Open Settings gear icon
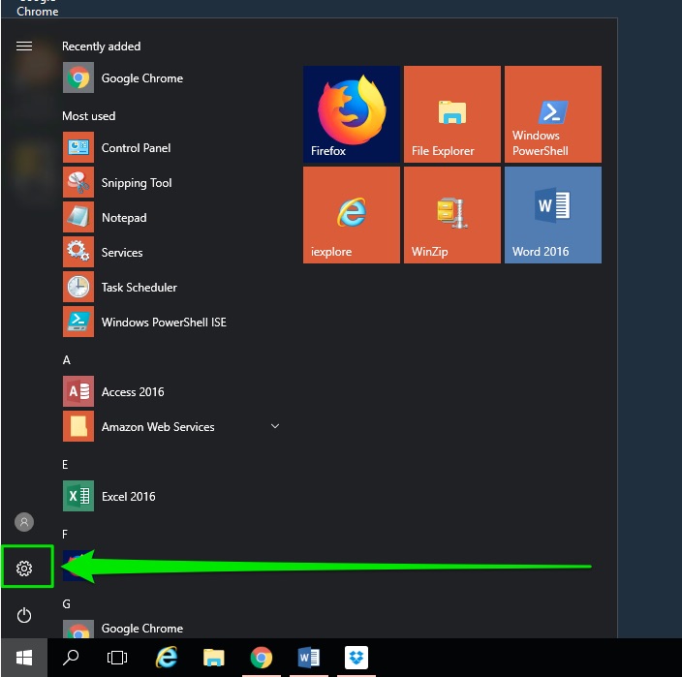 24,569
